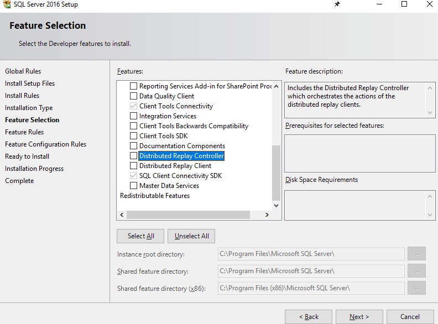The width and height of the screenshot is (438, 324).
Task: Click features list scroll-down arrow
Action: click(277, 206)
